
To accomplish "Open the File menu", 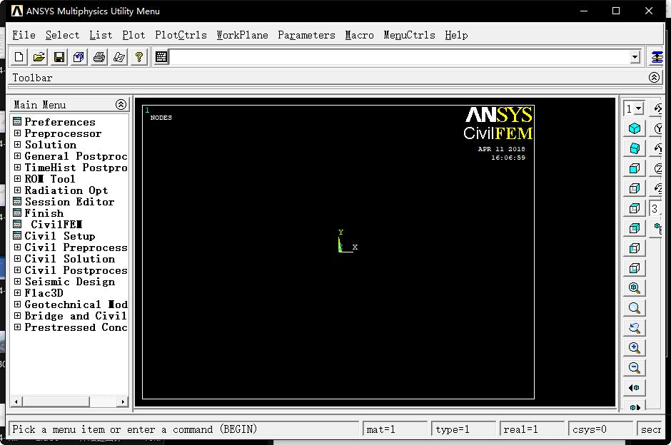I will tap(24, 35).
